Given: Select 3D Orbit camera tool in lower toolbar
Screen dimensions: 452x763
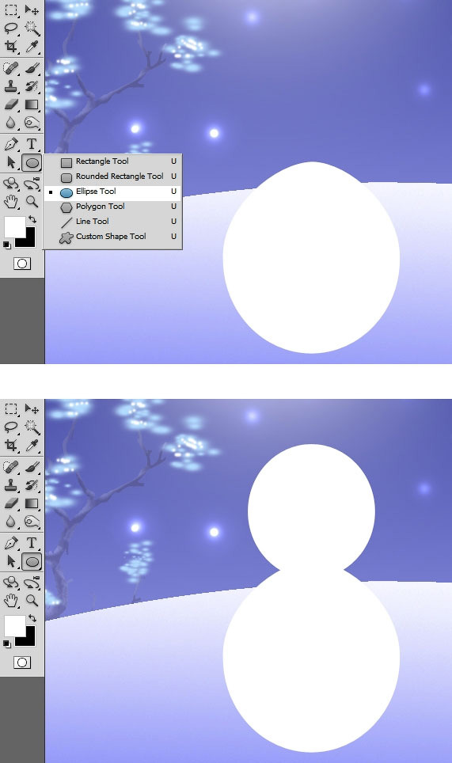Looking at the screenshot, I should tap(32, 583).
